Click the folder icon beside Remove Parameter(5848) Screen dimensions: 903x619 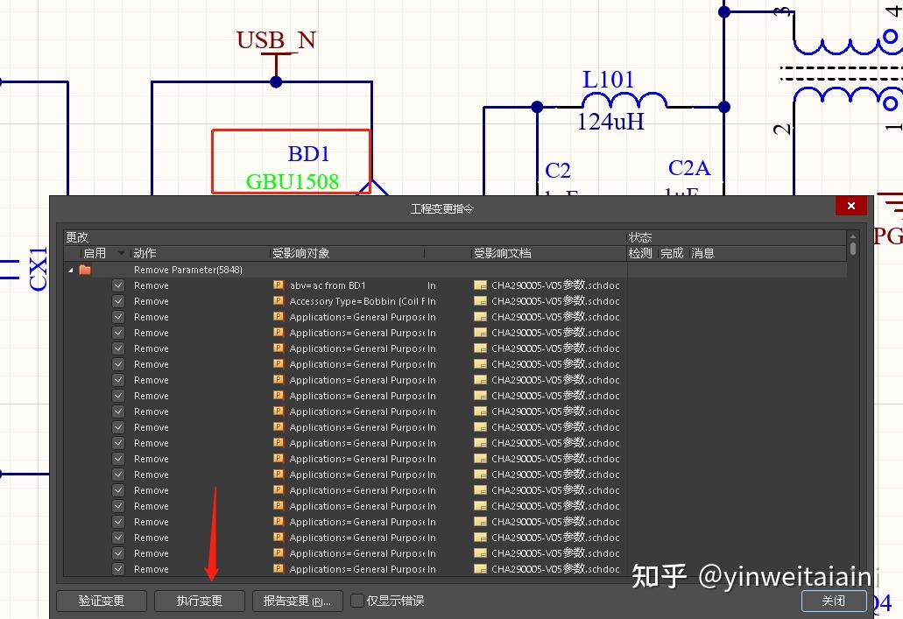click(x=85, y=270)
